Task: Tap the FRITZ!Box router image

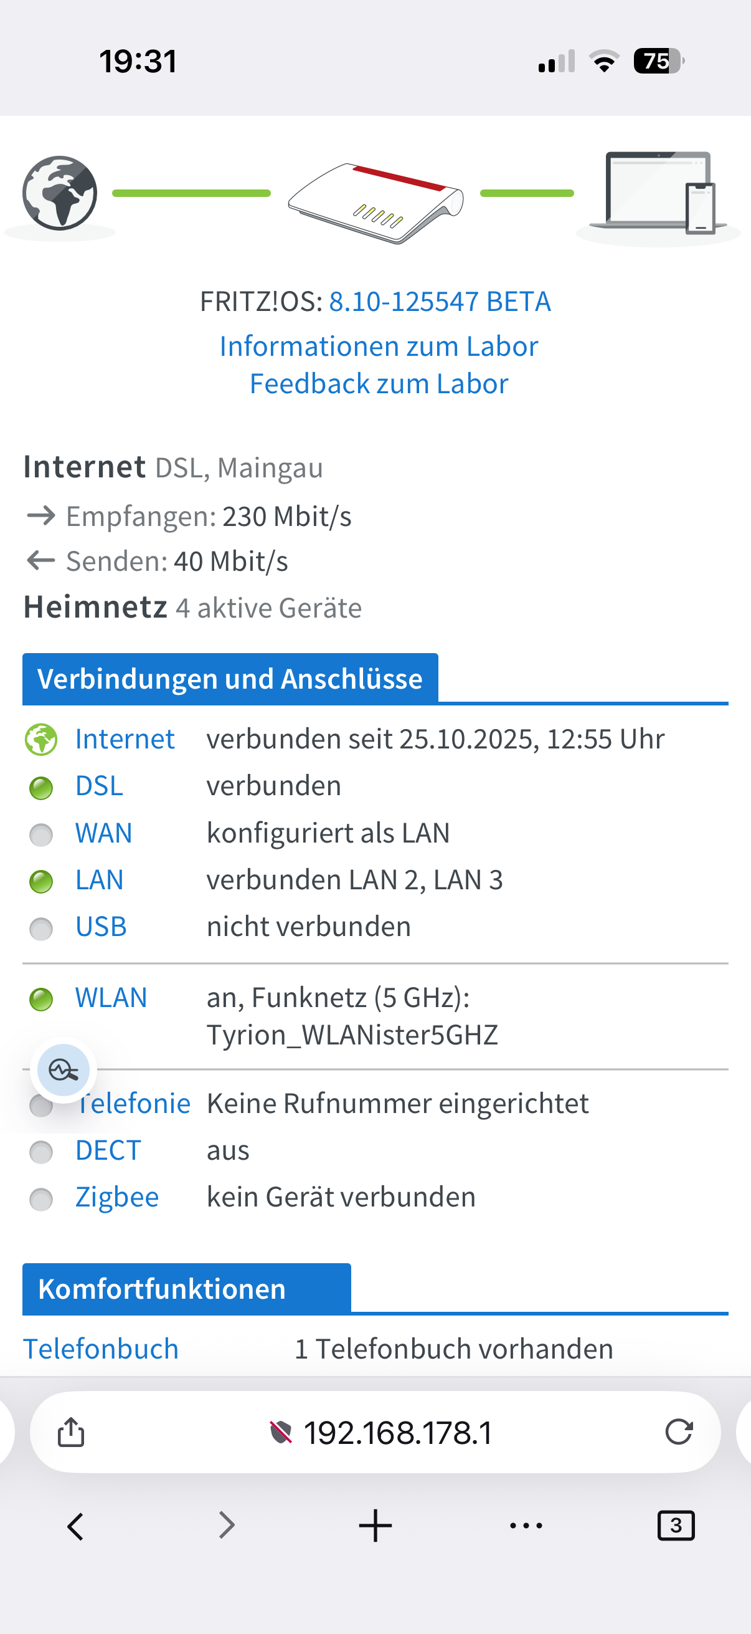Action: (375, 203)
